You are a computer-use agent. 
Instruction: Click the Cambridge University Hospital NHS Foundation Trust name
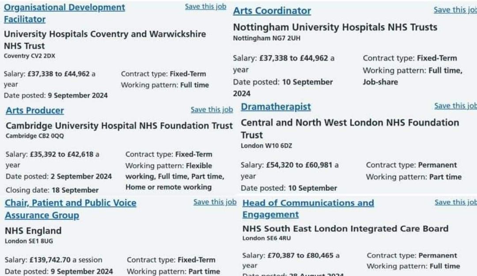[119, 126]
